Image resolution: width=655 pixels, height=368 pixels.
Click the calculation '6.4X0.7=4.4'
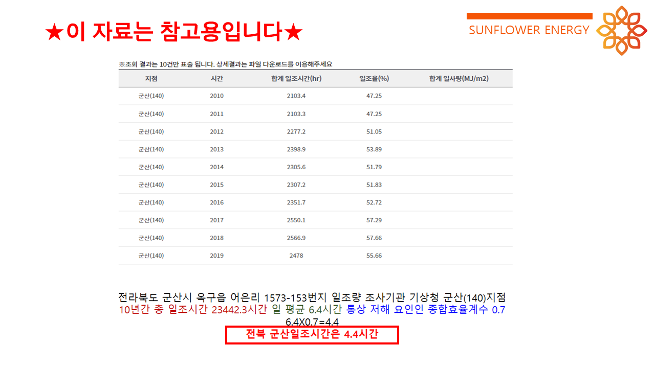[312, 323]
